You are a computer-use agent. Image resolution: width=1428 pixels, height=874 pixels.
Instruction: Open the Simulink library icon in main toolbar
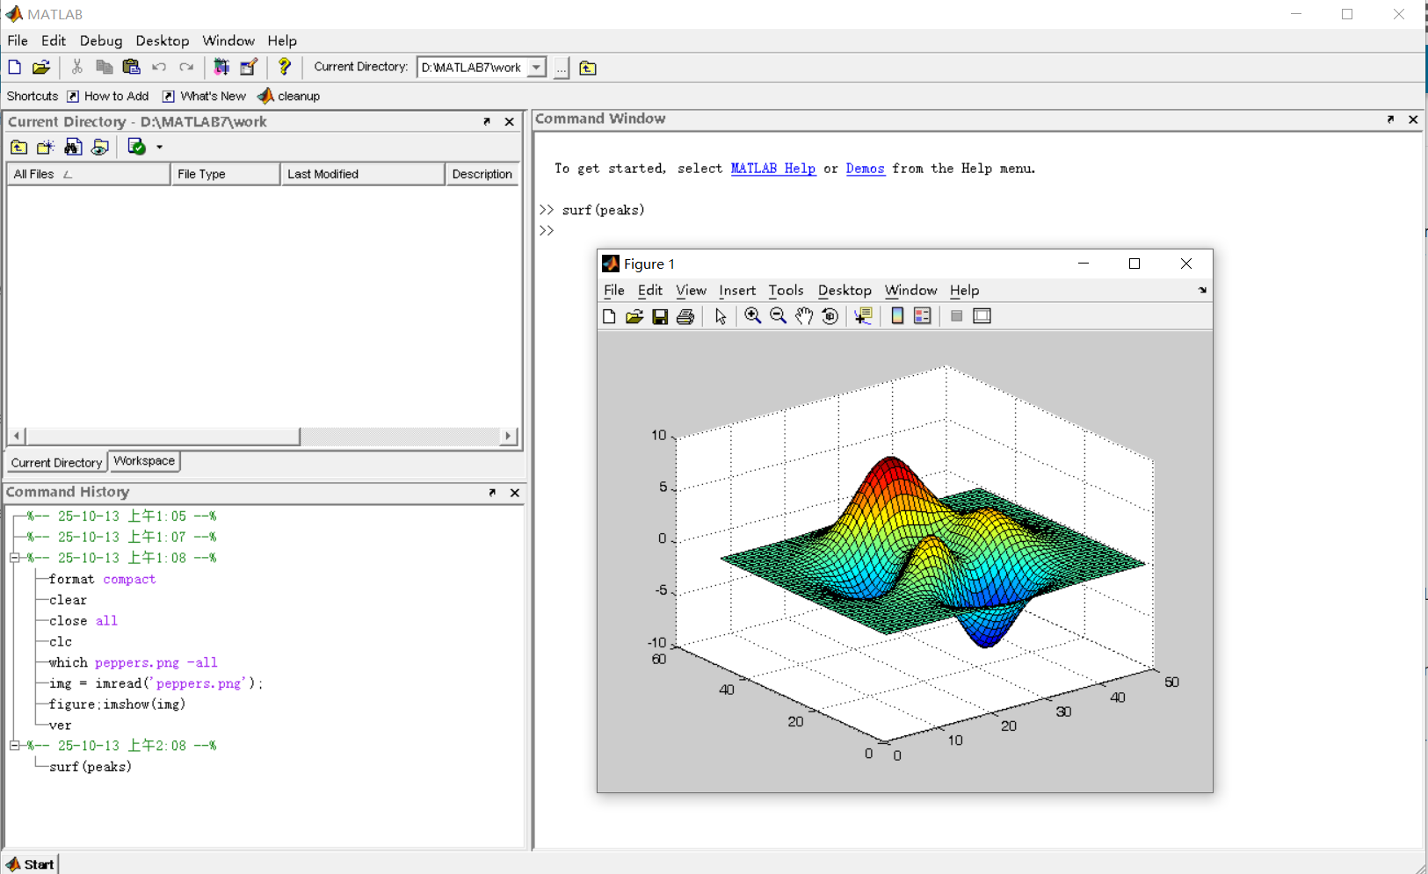point(221,67)
